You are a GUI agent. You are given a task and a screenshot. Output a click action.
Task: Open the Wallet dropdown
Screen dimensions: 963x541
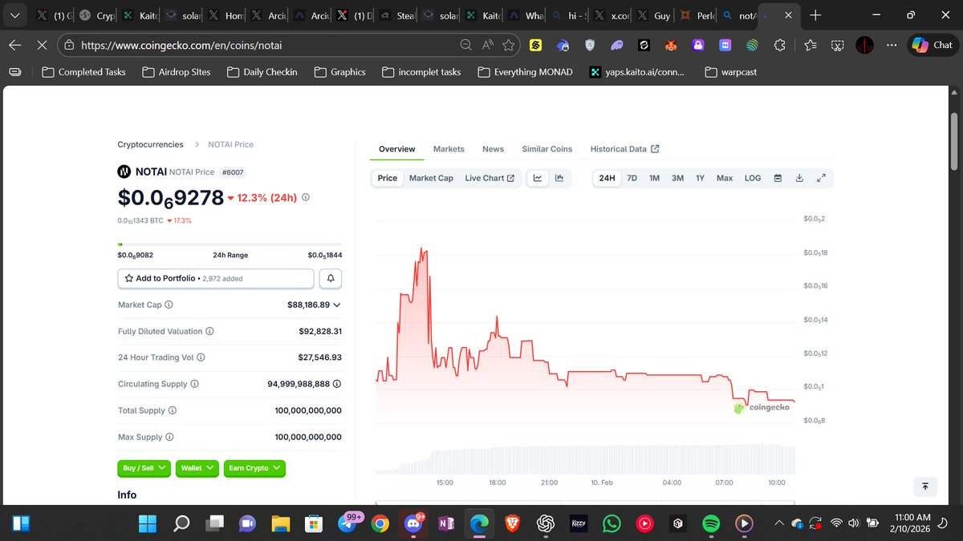[197, 468]
